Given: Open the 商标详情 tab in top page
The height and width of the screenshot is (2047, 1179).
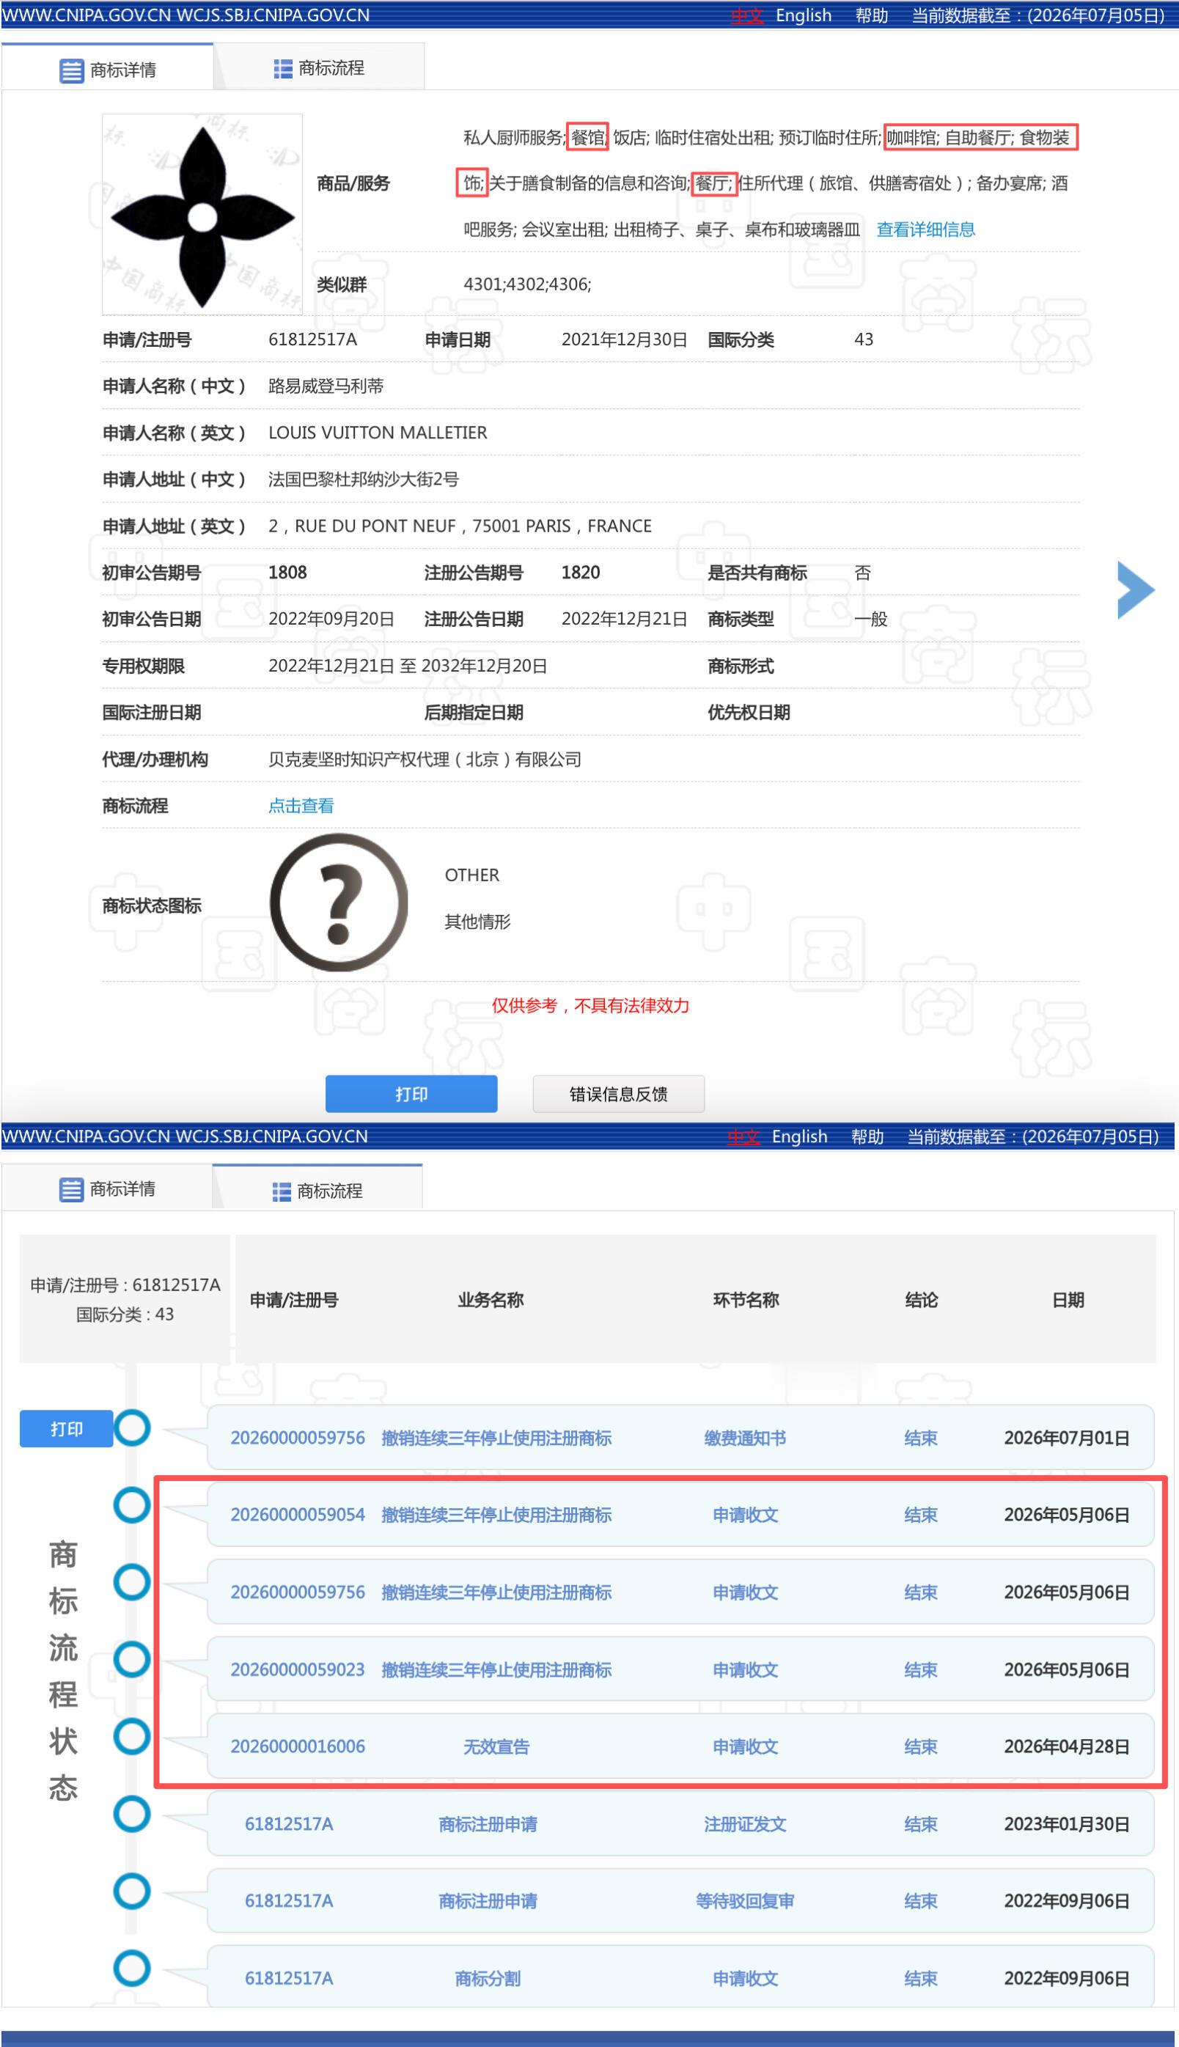Looking at the screenshot, I should (108, 69).
